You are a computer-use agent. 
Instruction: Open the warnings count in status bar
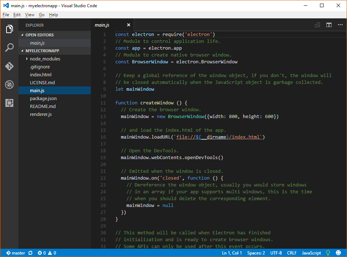coord(52,253)
